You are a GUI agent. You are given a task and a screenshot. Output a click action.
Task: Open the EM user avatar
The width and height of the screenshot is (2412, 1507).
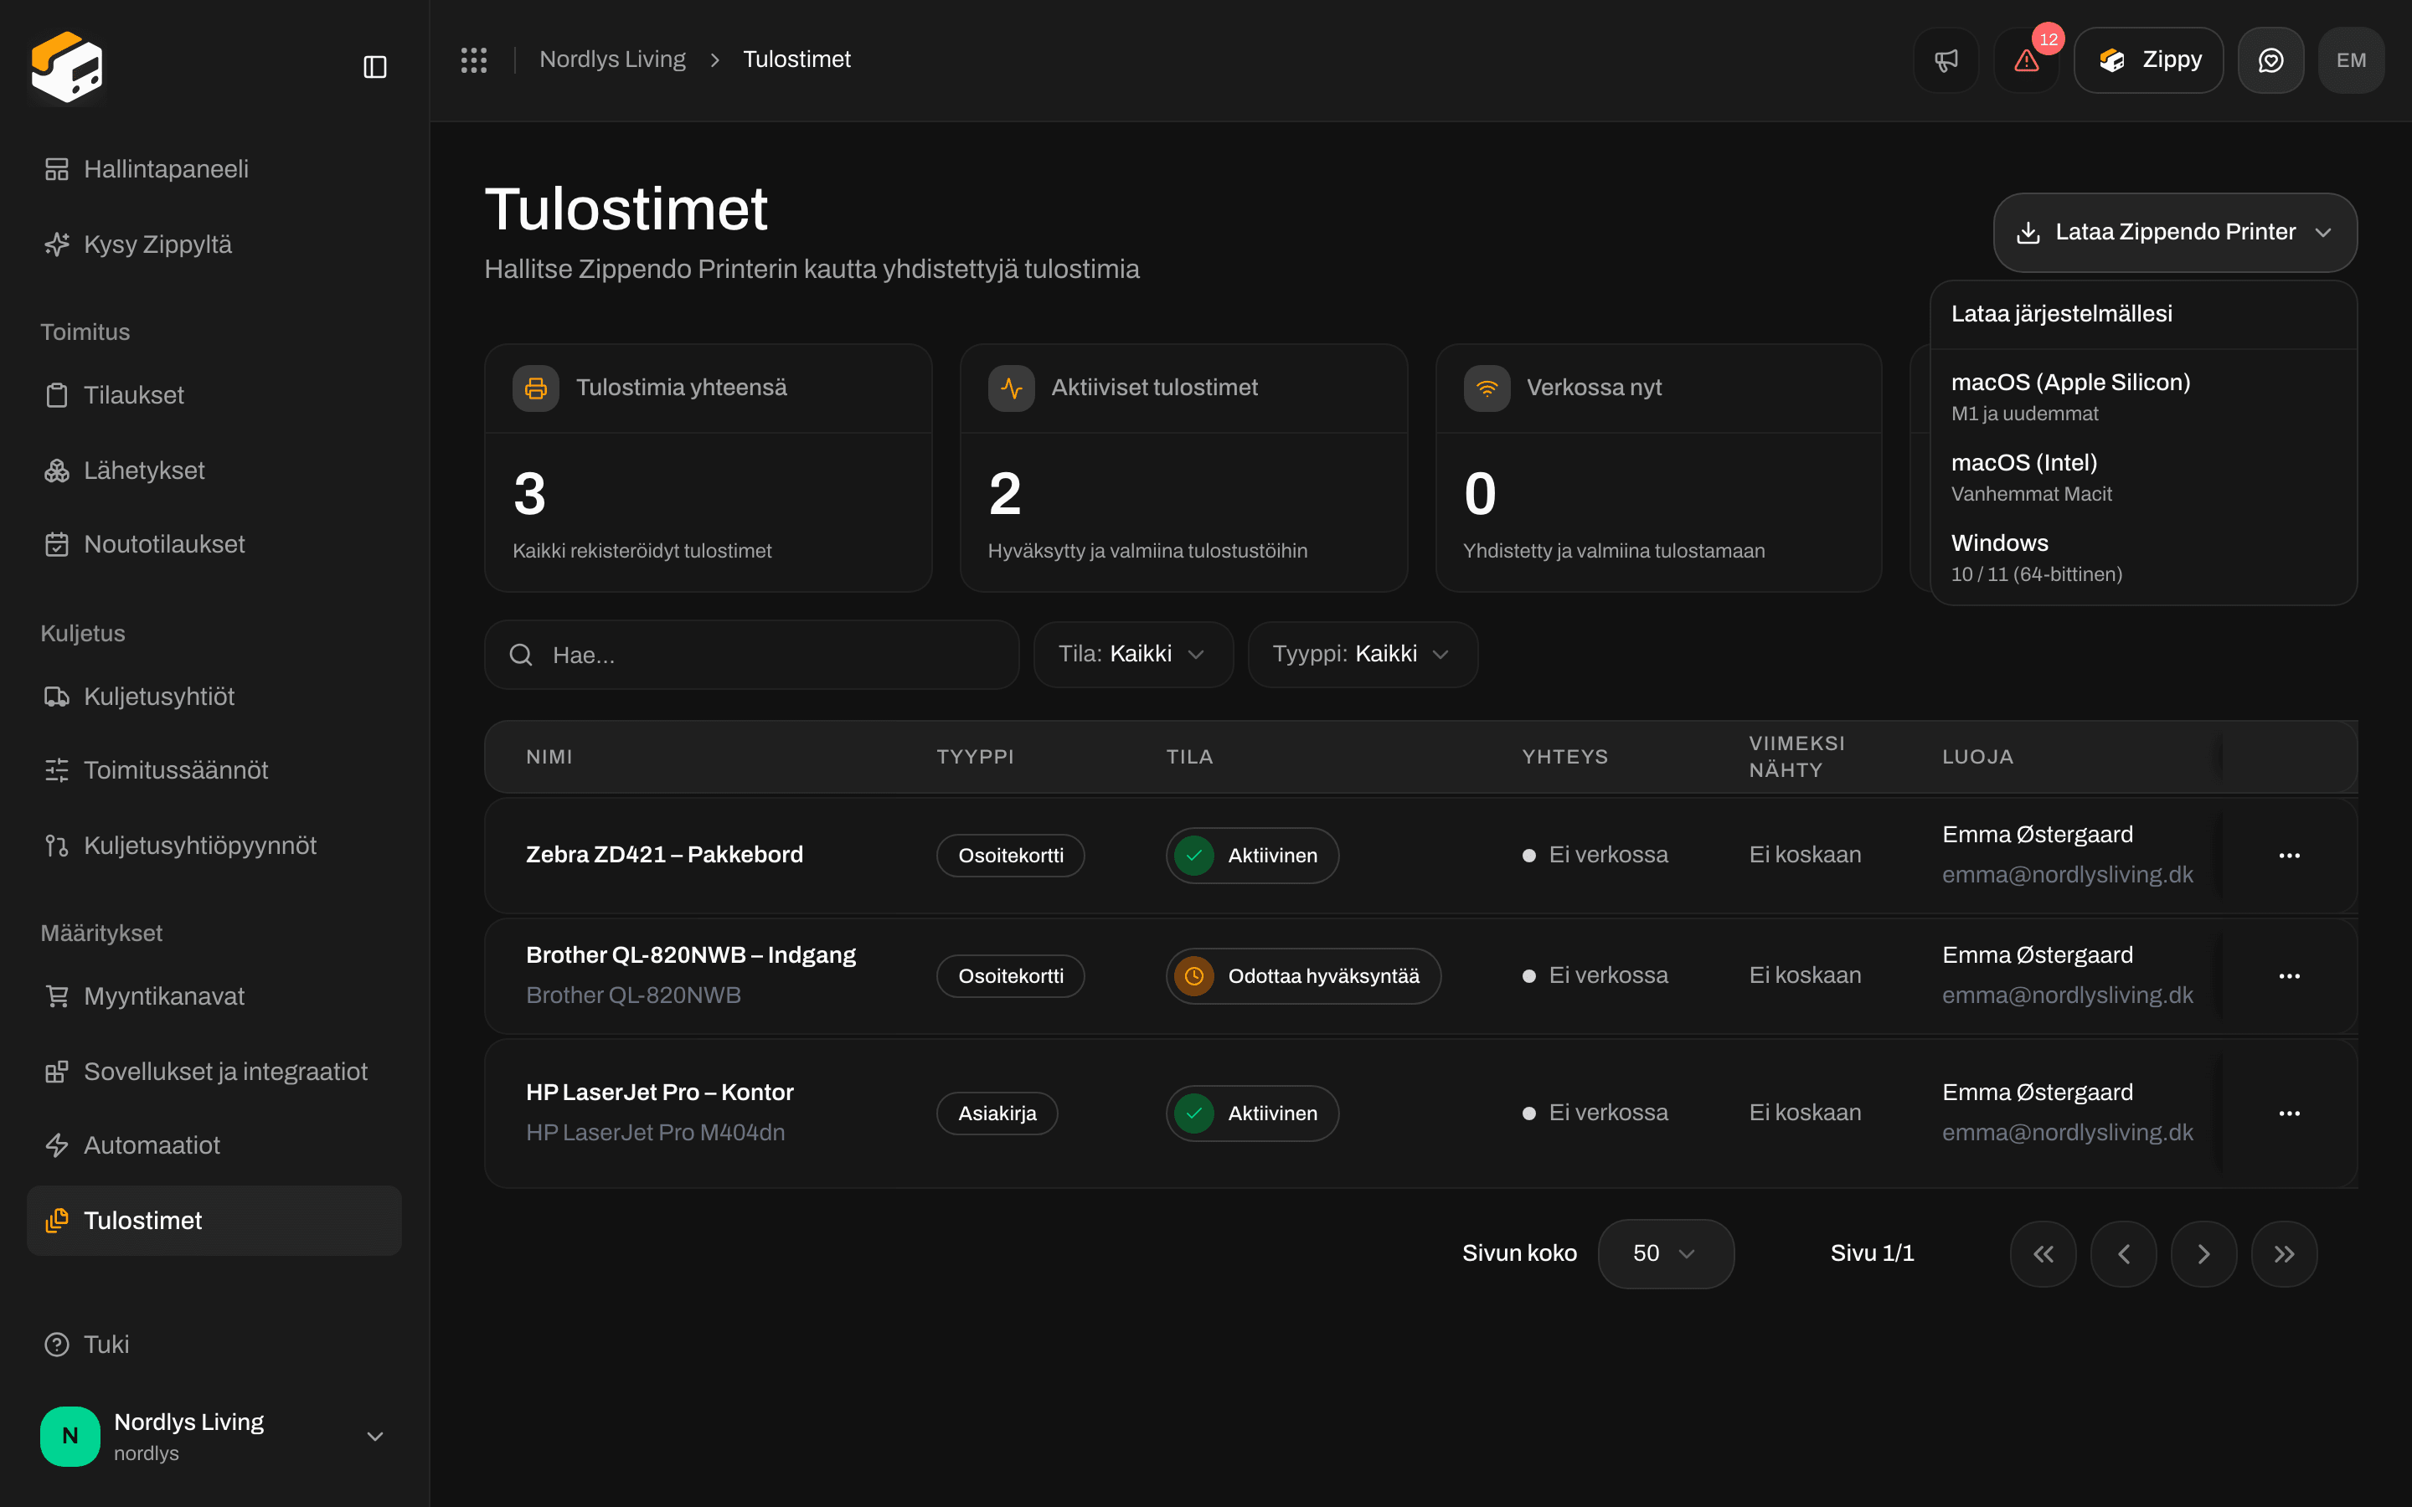pyautogui.click(x=2351, y=59)
